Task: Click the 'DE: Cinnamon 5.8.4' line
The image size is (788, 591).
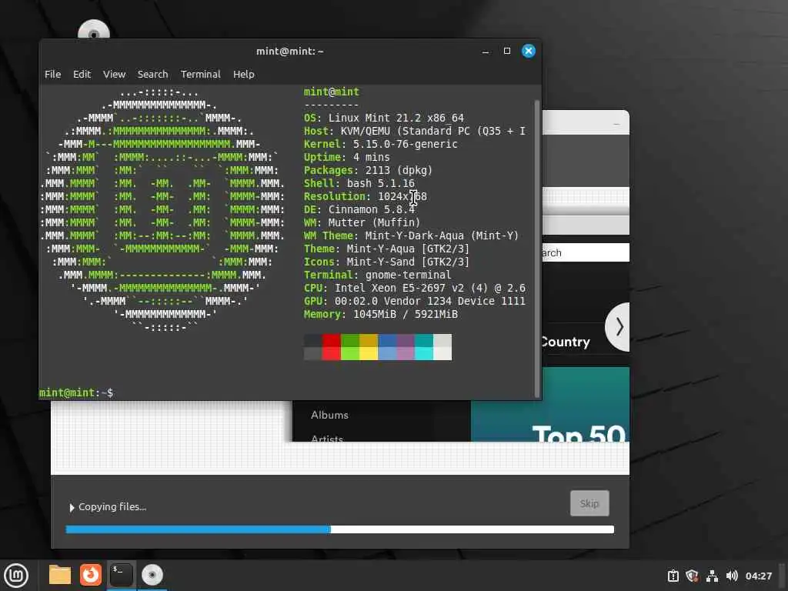Action: point(359,209)
